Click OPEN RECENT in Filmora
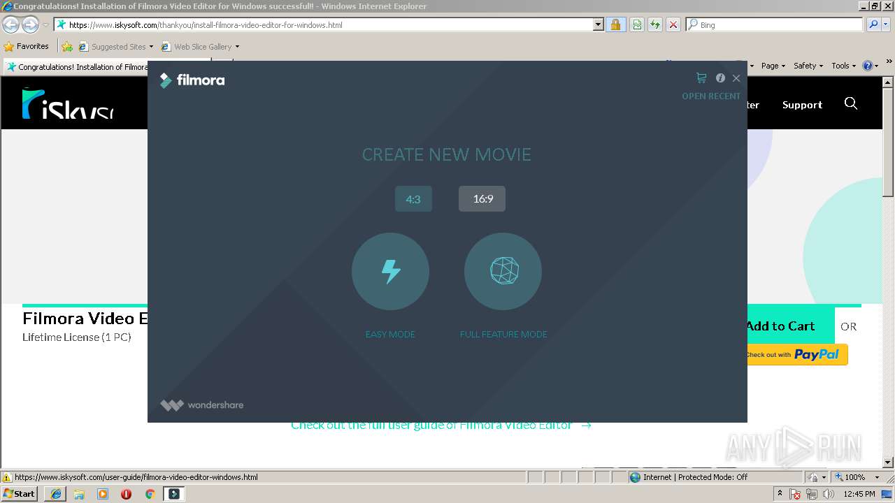Viewport: 895px width, 503px height. pyautogui.click(x=711, y=96)
